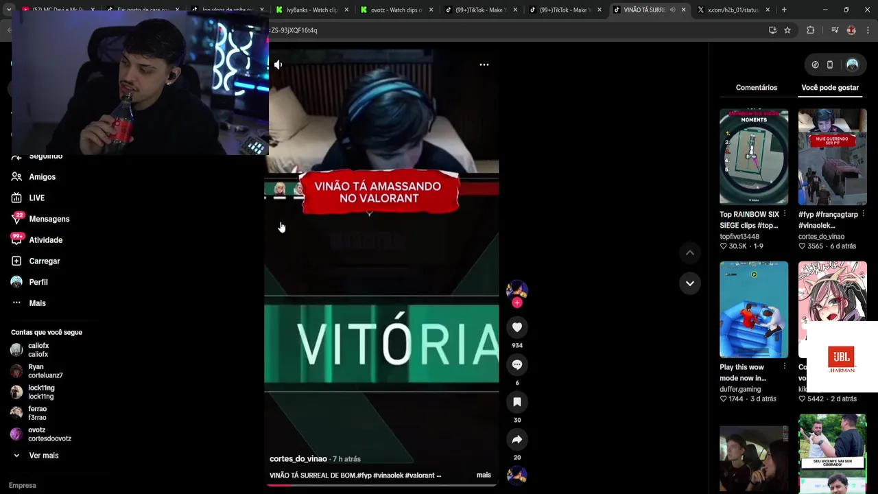Open the Chrome profile avatar in toolbar
This screenshot has width=878, height=494.
851,30
